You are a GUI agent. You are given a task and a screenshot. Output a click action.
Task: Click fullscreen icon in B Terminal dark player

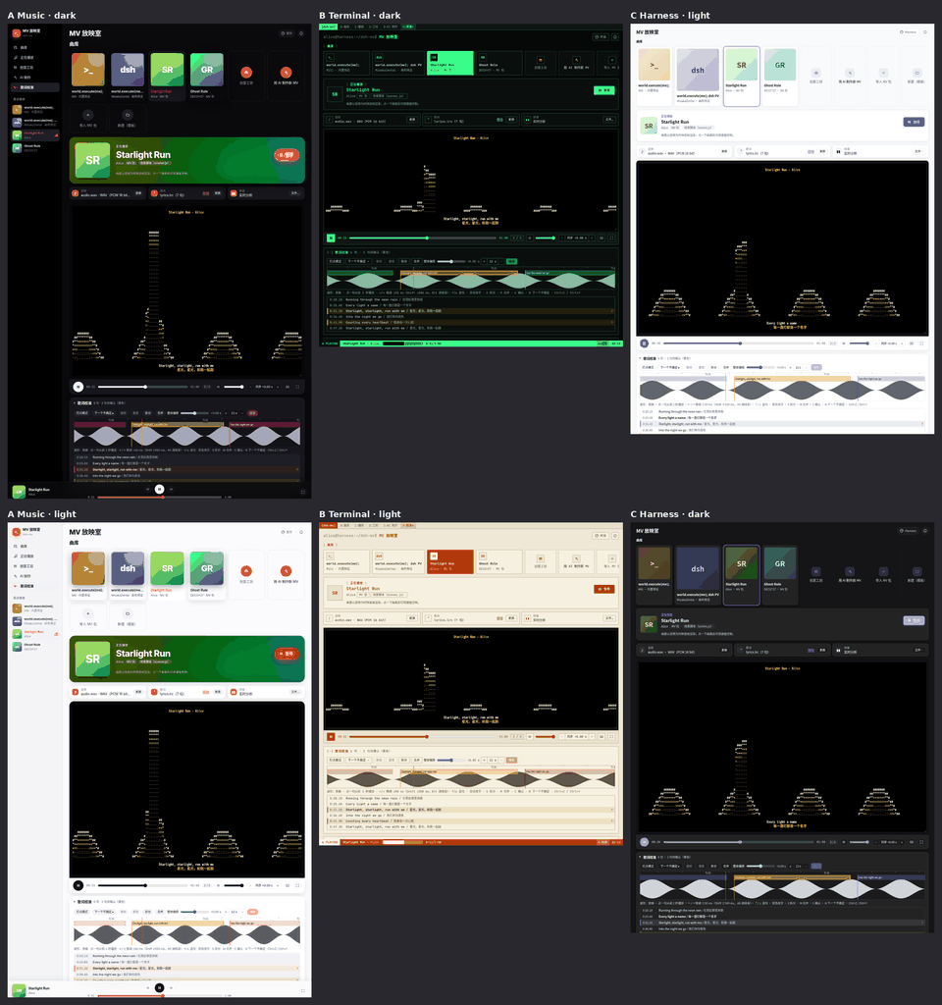pyautogui.click(x=611, y=238)
